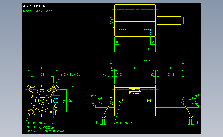Click the 2-M5X0.8p port callout
The image size is (223, 137).
pyautogui.click(x=124, y=123)
